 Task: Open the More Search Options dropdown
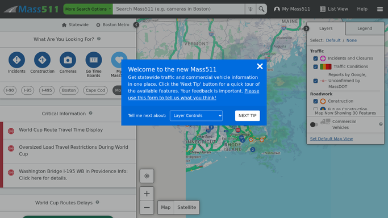click(x=88, y=9)
